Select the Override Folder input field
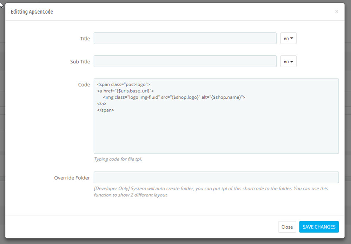This screenshot has height=244, width=351. click(216, 177)
